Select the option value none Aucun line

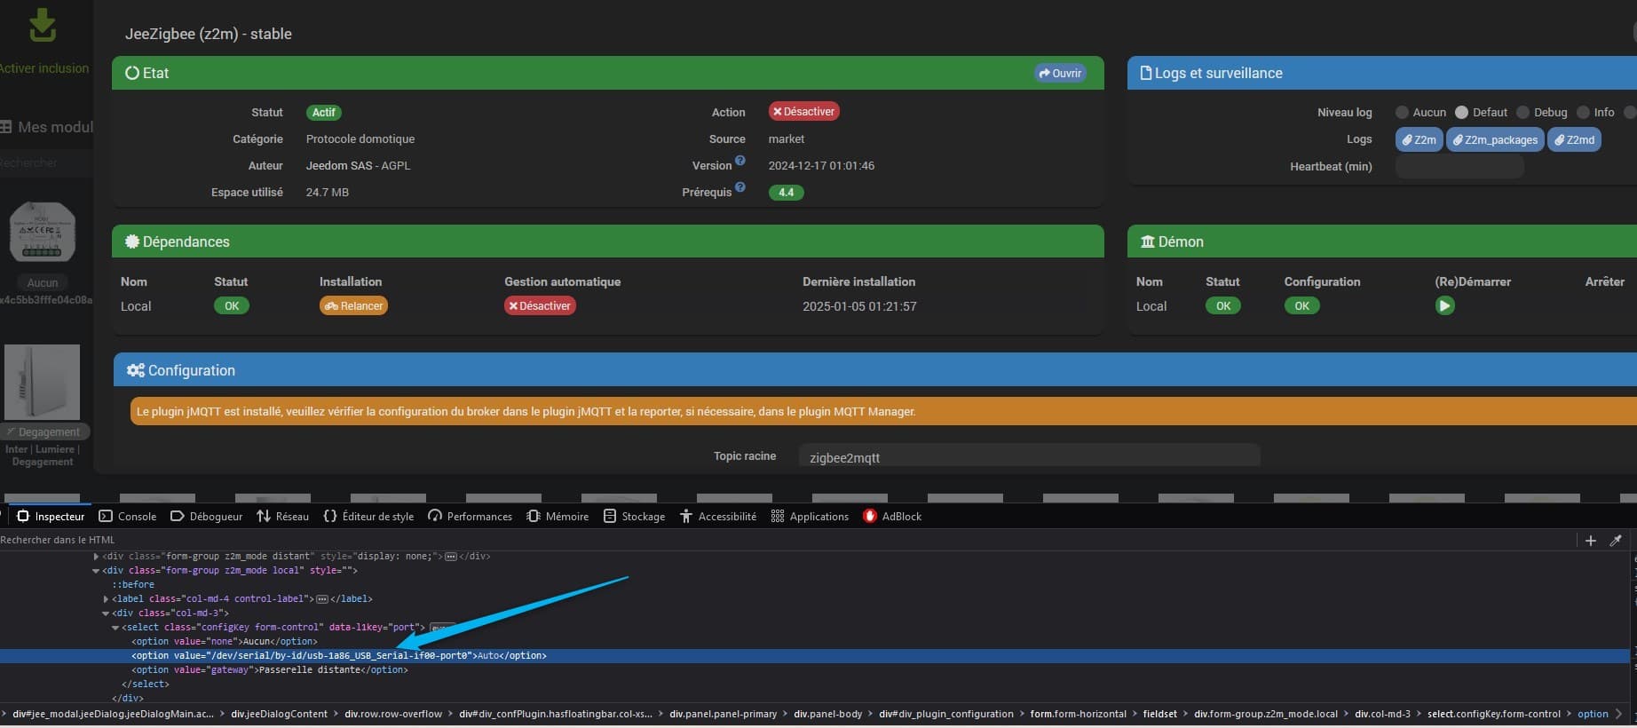(x=224, y=642)
